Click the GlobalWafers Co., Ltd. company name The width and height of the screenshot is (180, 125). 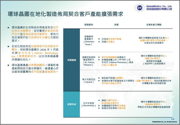[159, 6]
